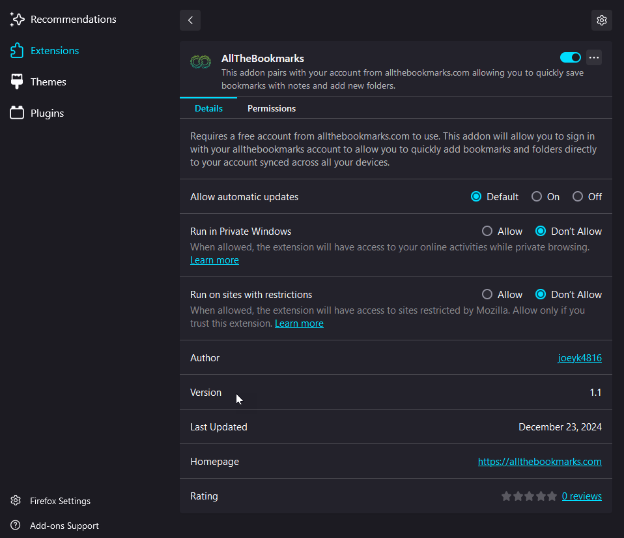The image size is (624, 538).
Task: Click the description starting 'Requires a free account'
Action: tap(393, 149)
